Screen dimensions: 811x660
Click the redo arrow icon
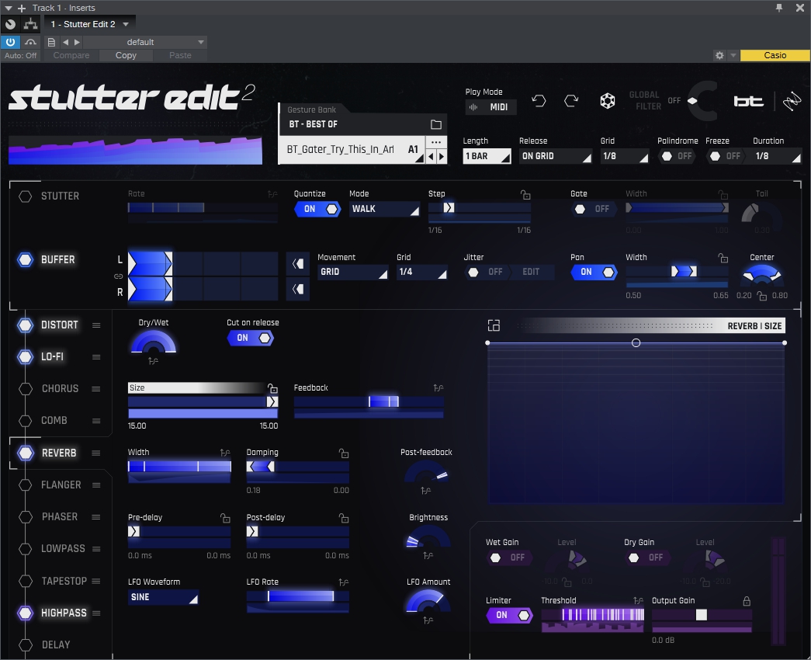point(571,100)
